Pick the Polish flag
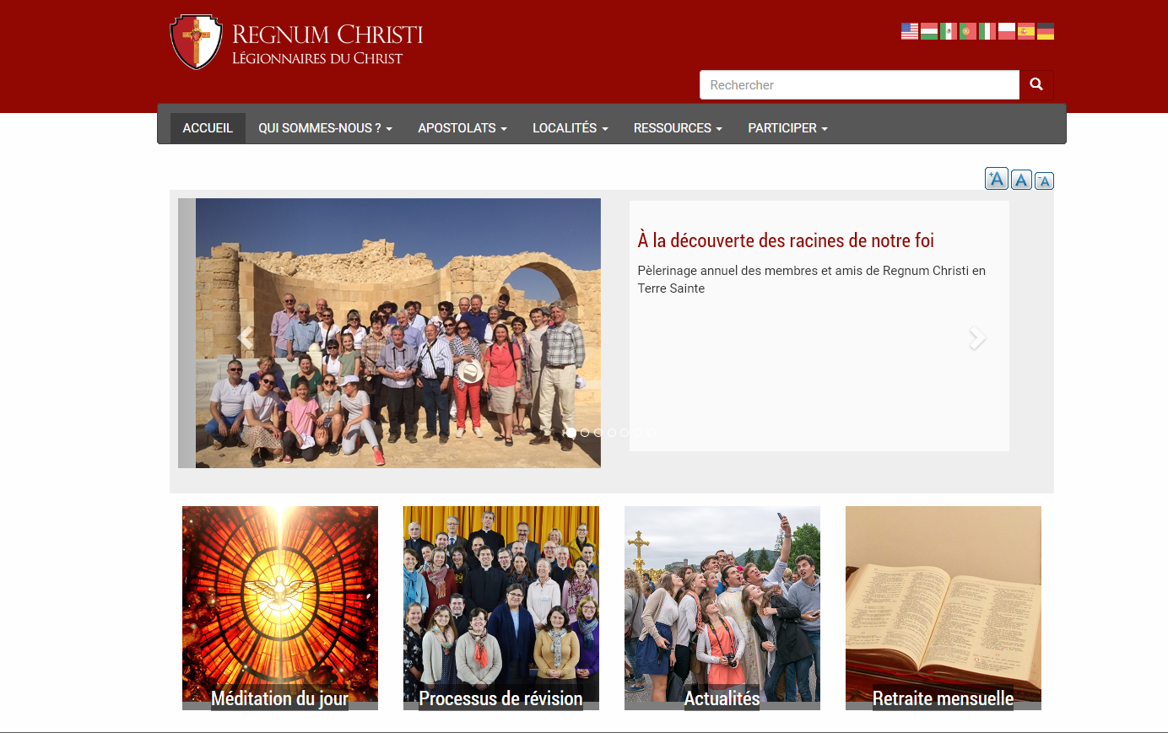The width and height of the screenshot is (1168, 733). [1007, 31]
